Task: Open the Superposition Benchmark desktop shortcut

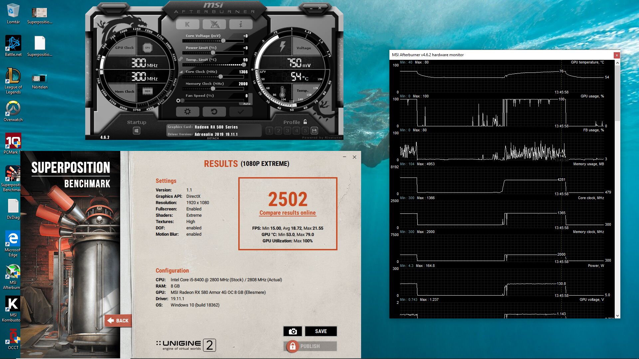Action: point(11,179)
